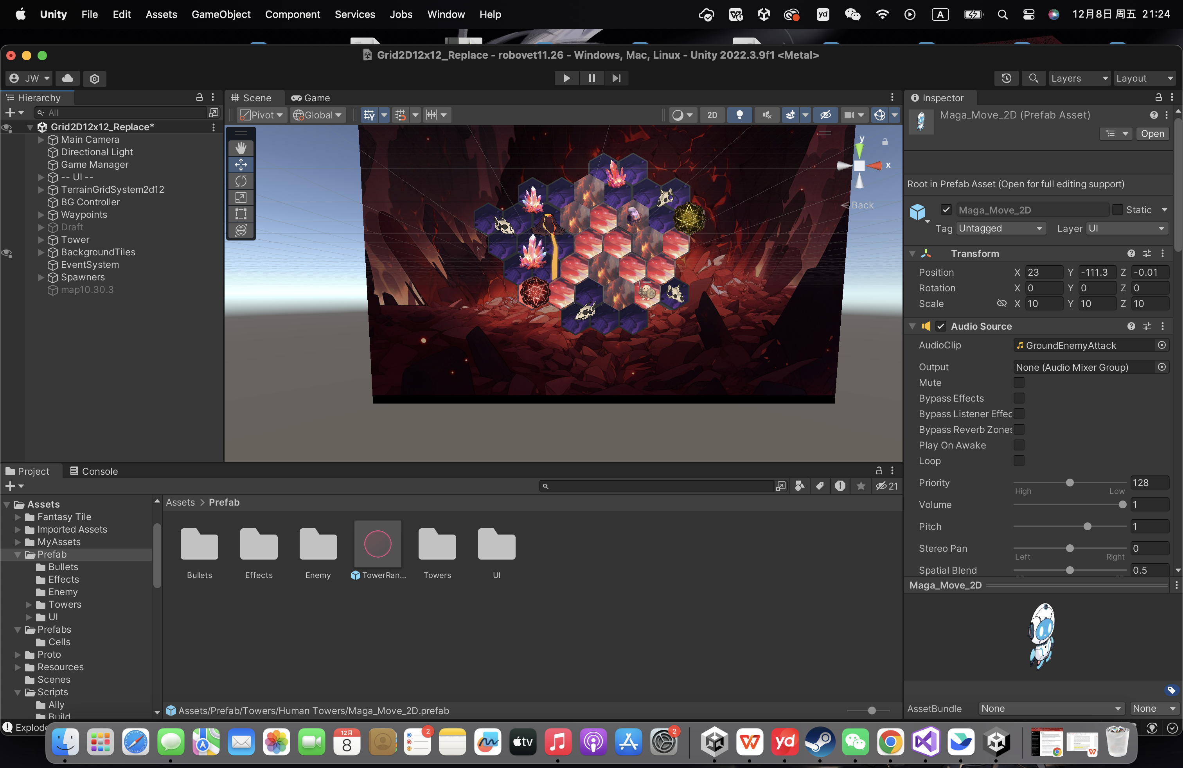Toggle Audio Source enabled checkbox
1183x768 pixels.
click(x=941, y=326)
